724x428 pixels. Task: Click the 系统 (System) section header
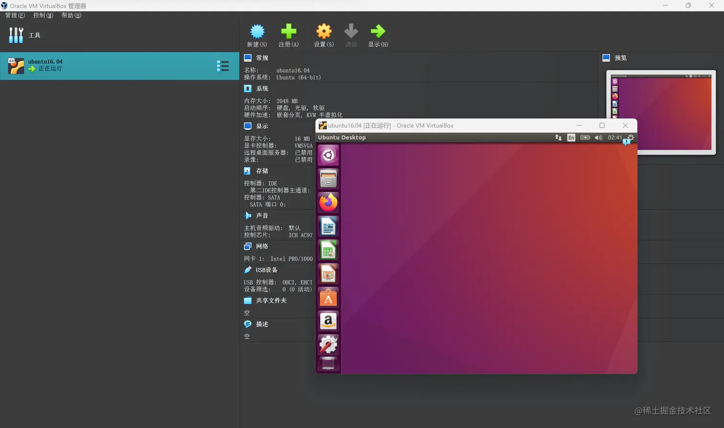pyautogui.click(x=262, y=88)
